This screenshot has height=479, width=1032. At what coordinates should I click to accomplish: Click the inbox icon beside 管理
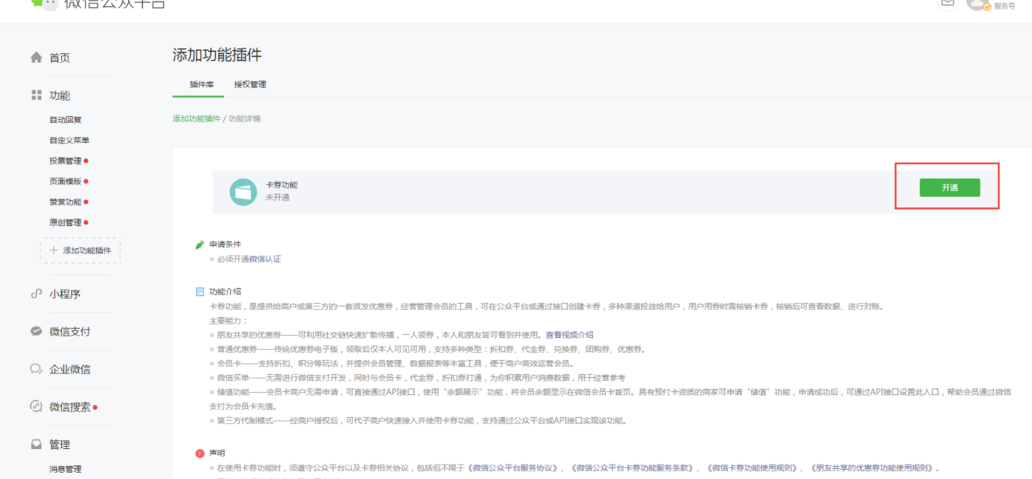pyautogui.click(x=36, y=444)
